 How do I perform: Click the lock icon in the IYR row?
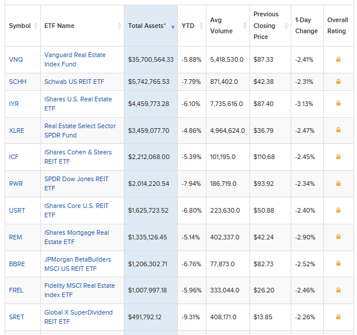338,103
